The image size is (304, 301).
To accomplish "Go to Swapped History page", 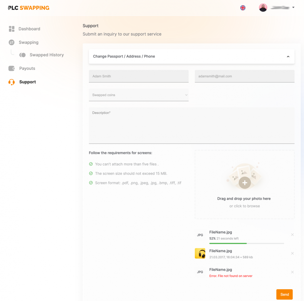I will click(46, 55).
